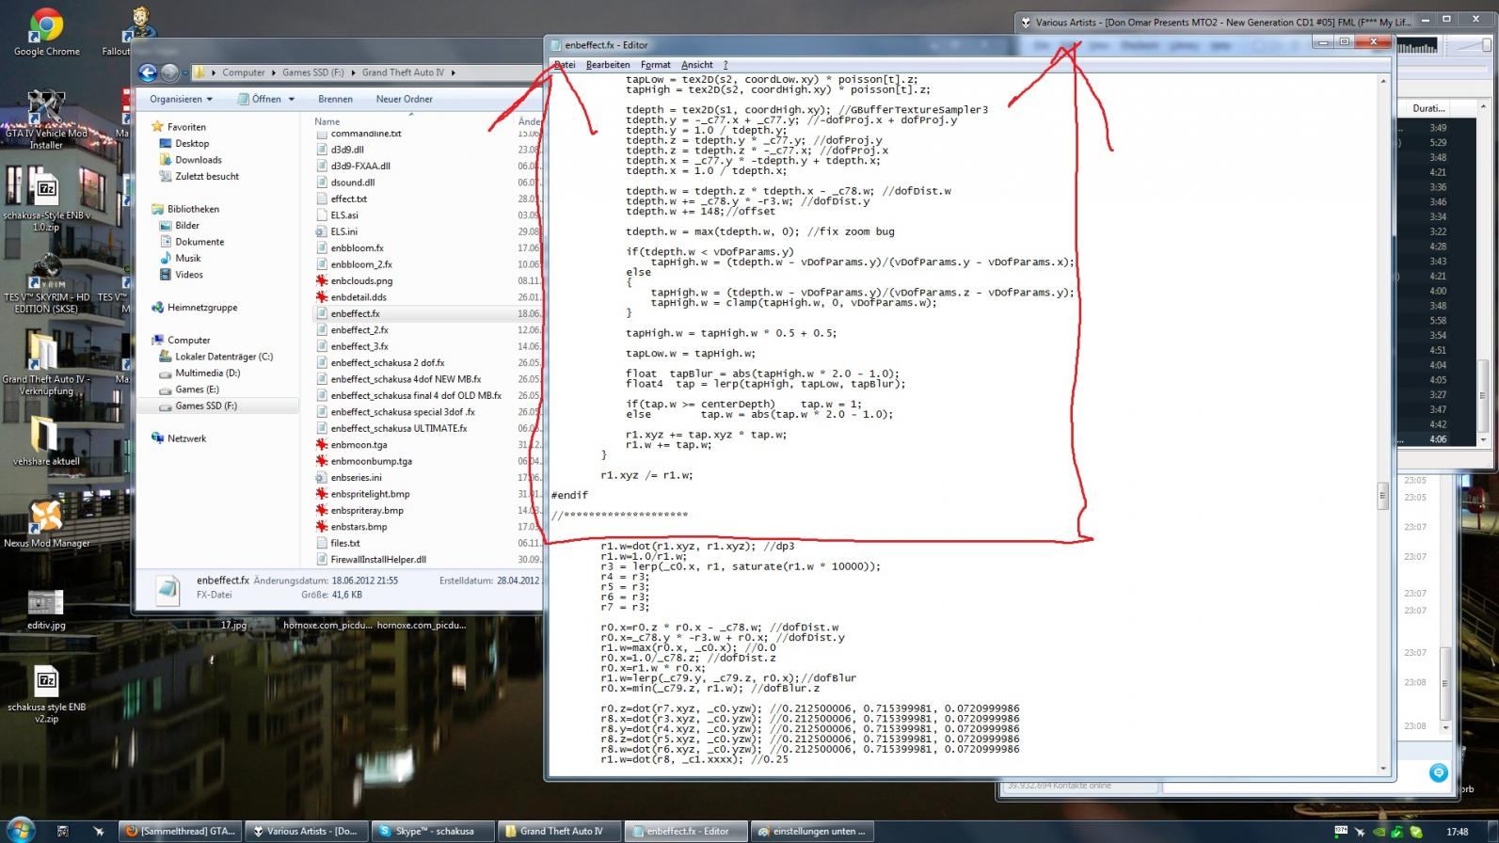The image size is (1499, 843).
Task: Click Editor vertical scrollbar down arrow
Action: [1383, 769]
